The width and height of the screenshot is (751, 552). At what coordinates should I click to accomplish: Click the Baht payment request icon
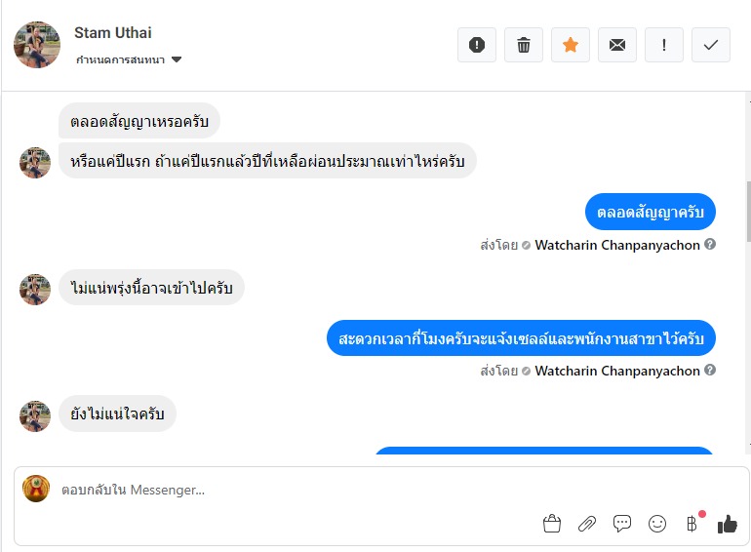[692, 524]
